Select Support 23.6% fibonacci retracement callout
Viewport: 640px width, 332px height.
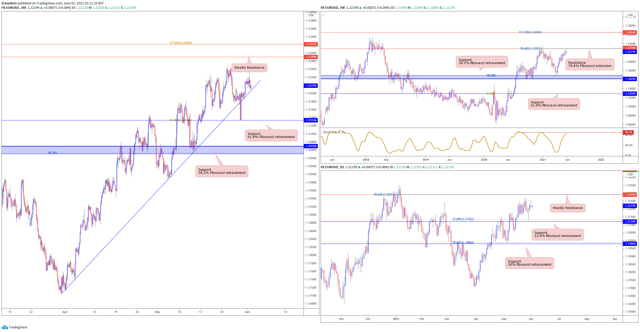tap(557, 234)
